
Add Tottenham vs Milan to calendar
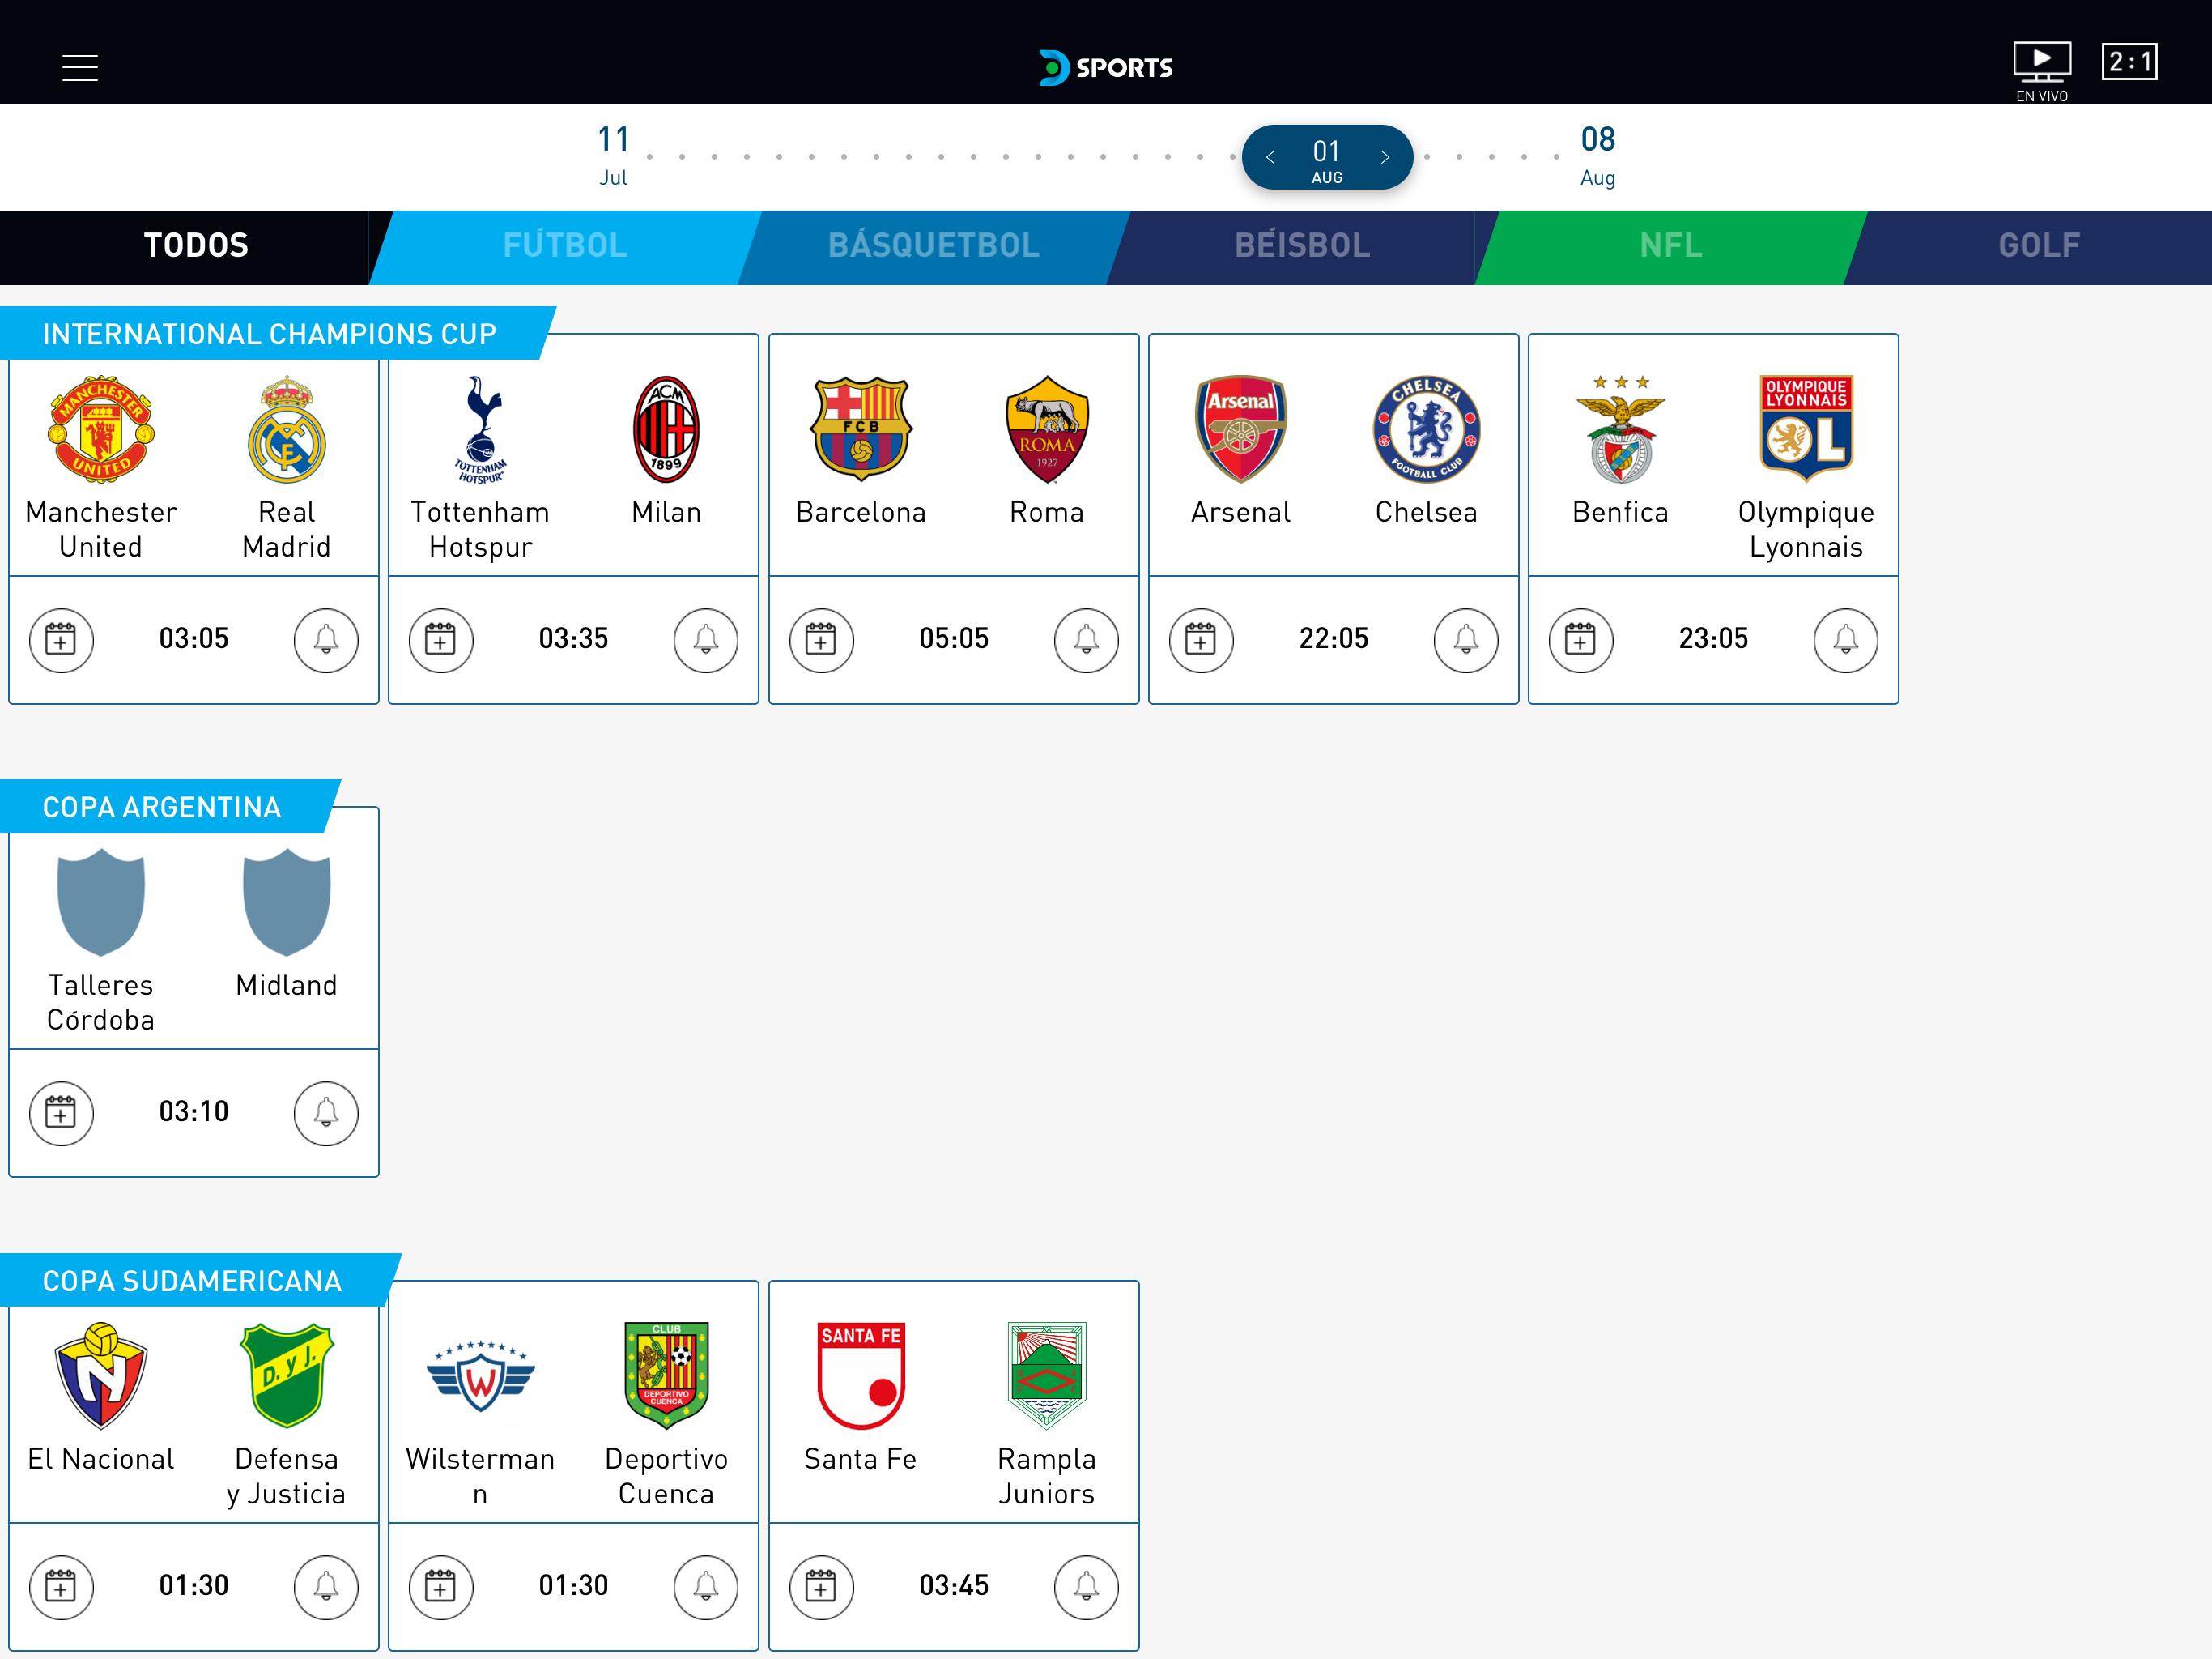(x=441, y=641)
